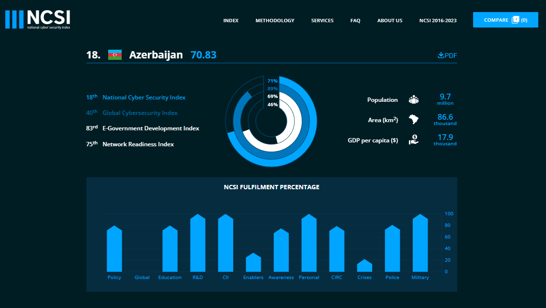
Task: Click the 17.9 thousand GDP value
Action: [x=445, y=140]
